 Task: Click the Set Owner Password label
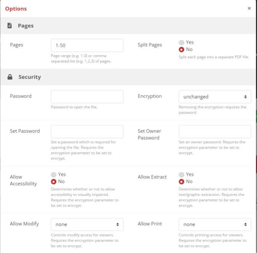point(149,134)
